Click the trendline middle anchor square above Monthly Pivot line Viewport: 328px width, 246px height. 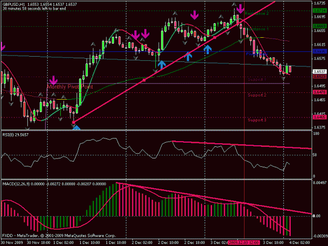click(x=144, y=80)
